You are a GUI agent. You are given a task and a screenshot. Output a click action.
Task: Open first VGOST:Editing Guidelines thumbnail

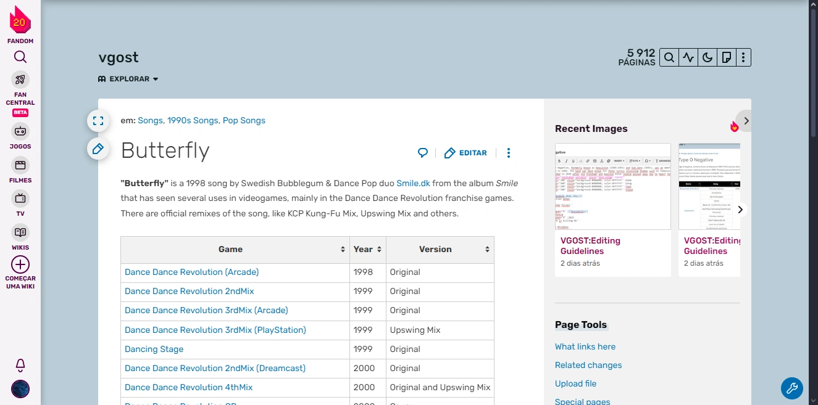[x=613, y=187]
